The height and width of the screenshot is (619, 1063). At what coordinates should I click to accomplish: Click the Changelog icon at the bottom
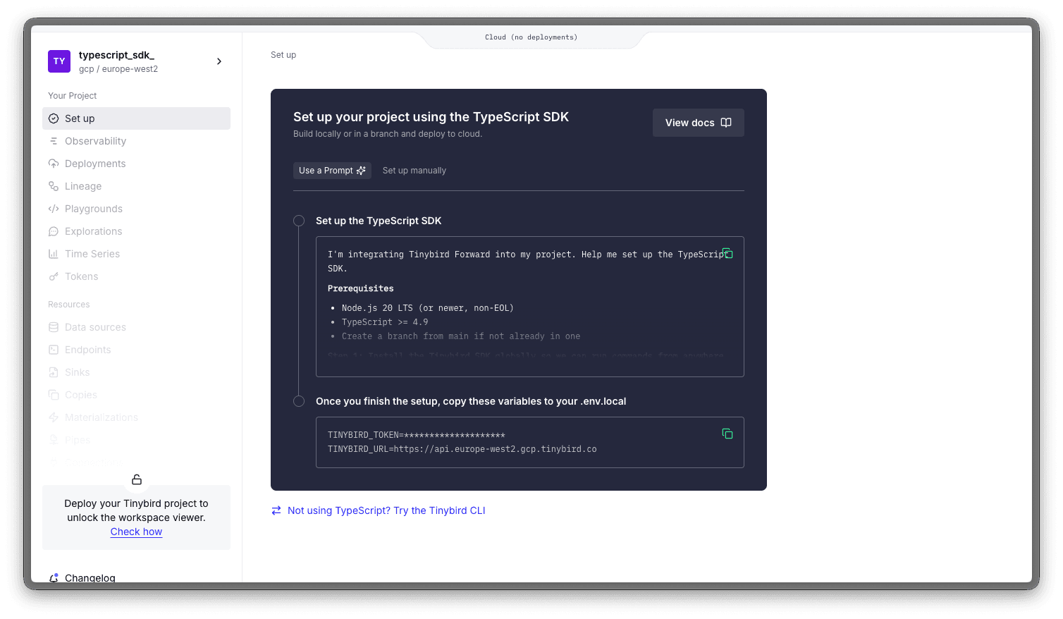(54, 577)
